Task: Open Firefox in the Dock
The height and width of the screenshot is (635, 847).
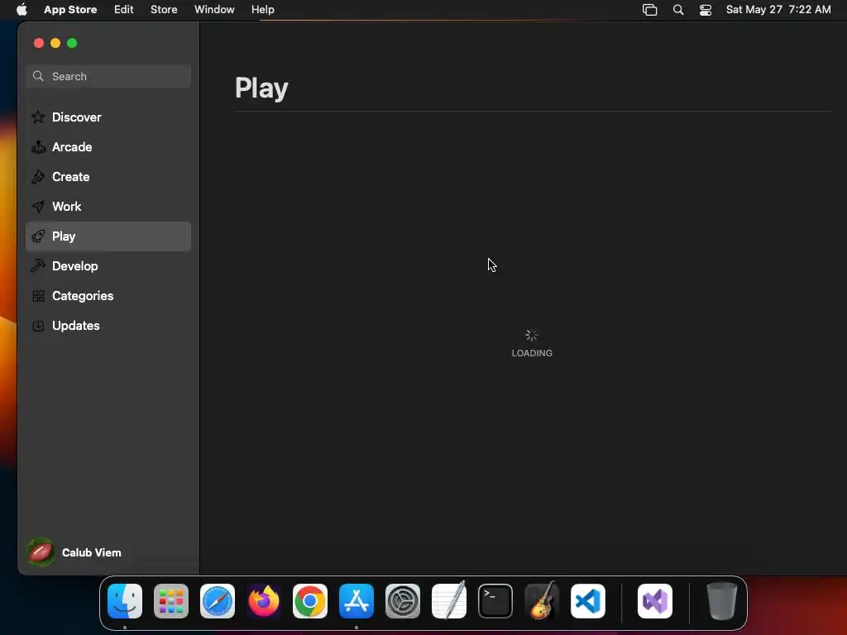Action: [264, 601]
